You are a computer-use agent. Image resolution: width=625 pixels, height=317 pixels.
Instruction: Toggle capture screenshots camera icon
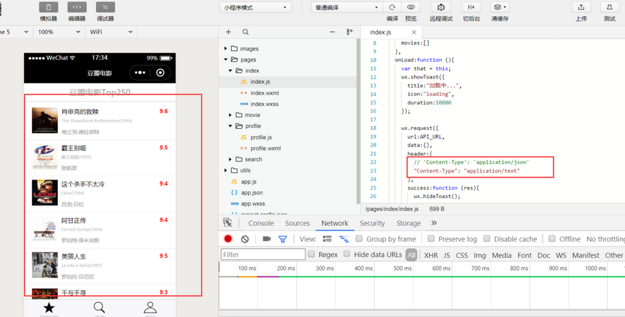pyautogui.click(x=267, y=239)
